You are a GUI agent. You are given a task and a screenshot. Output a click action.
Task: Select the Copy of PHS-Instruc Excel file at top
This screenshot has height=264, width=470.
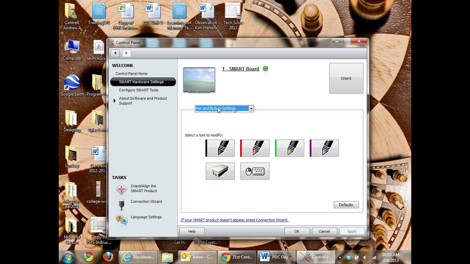click(x=126, y=16)
